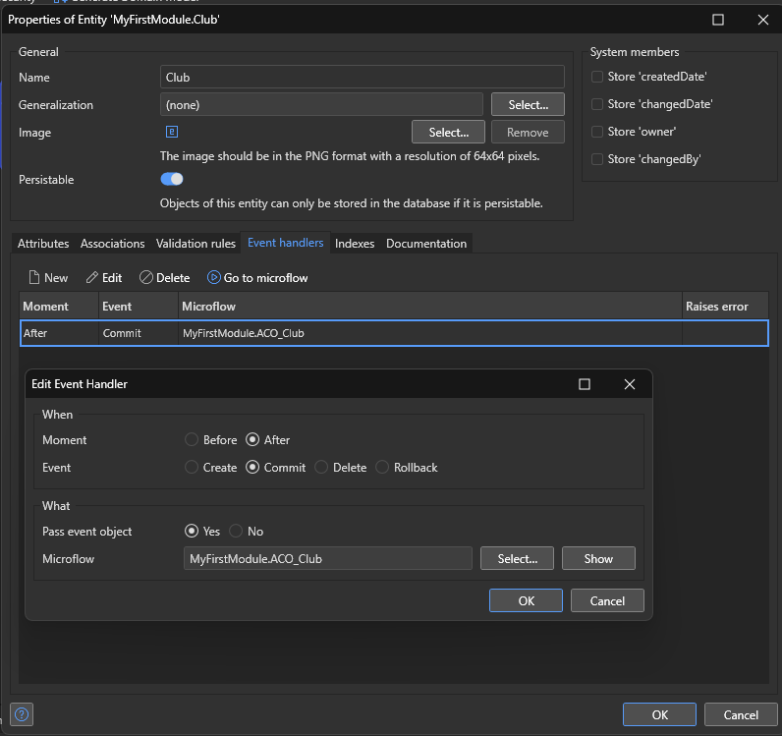Click the Microflow field MyFirstModule.ACO_Club in dialog

coord(328,558)
